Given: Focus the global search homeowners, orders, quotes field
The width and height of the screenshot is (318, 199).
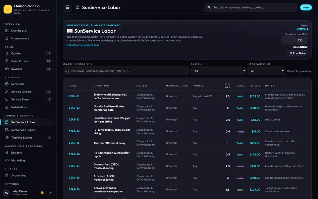Looking at the screenshot, I should point(250,7).
